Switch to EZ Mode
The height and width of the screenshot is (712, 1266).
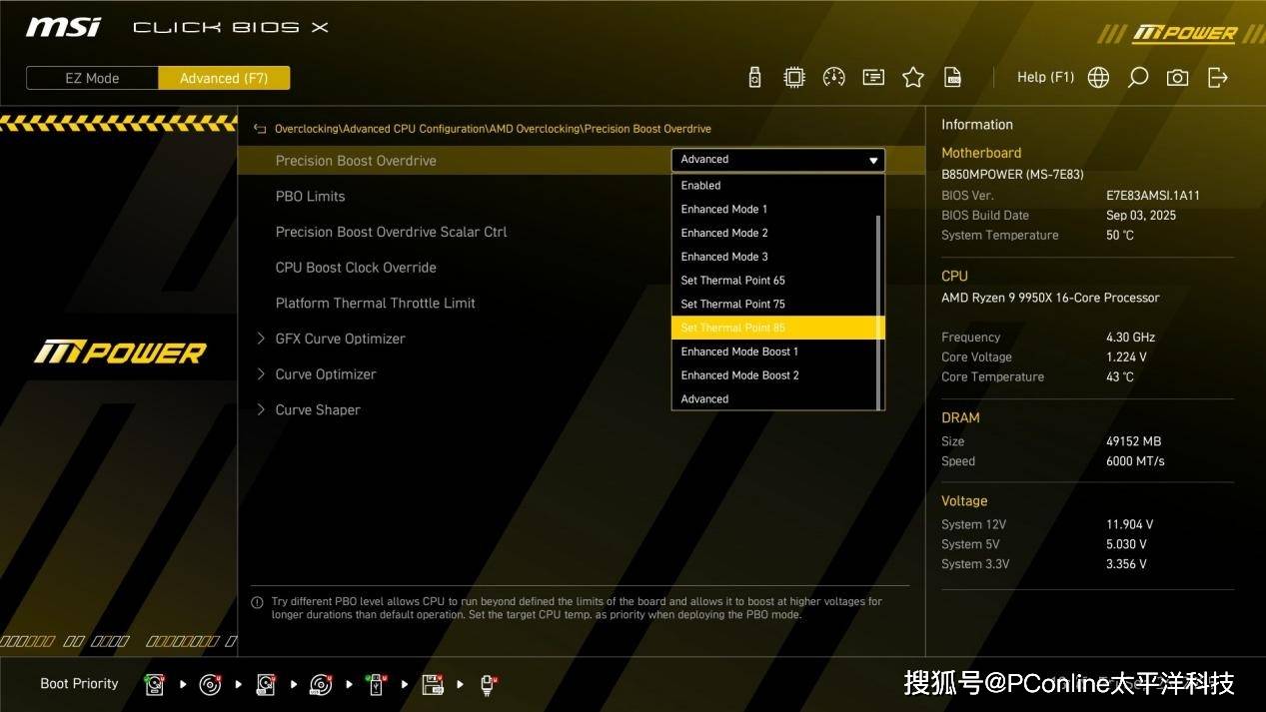pos(92,78)
